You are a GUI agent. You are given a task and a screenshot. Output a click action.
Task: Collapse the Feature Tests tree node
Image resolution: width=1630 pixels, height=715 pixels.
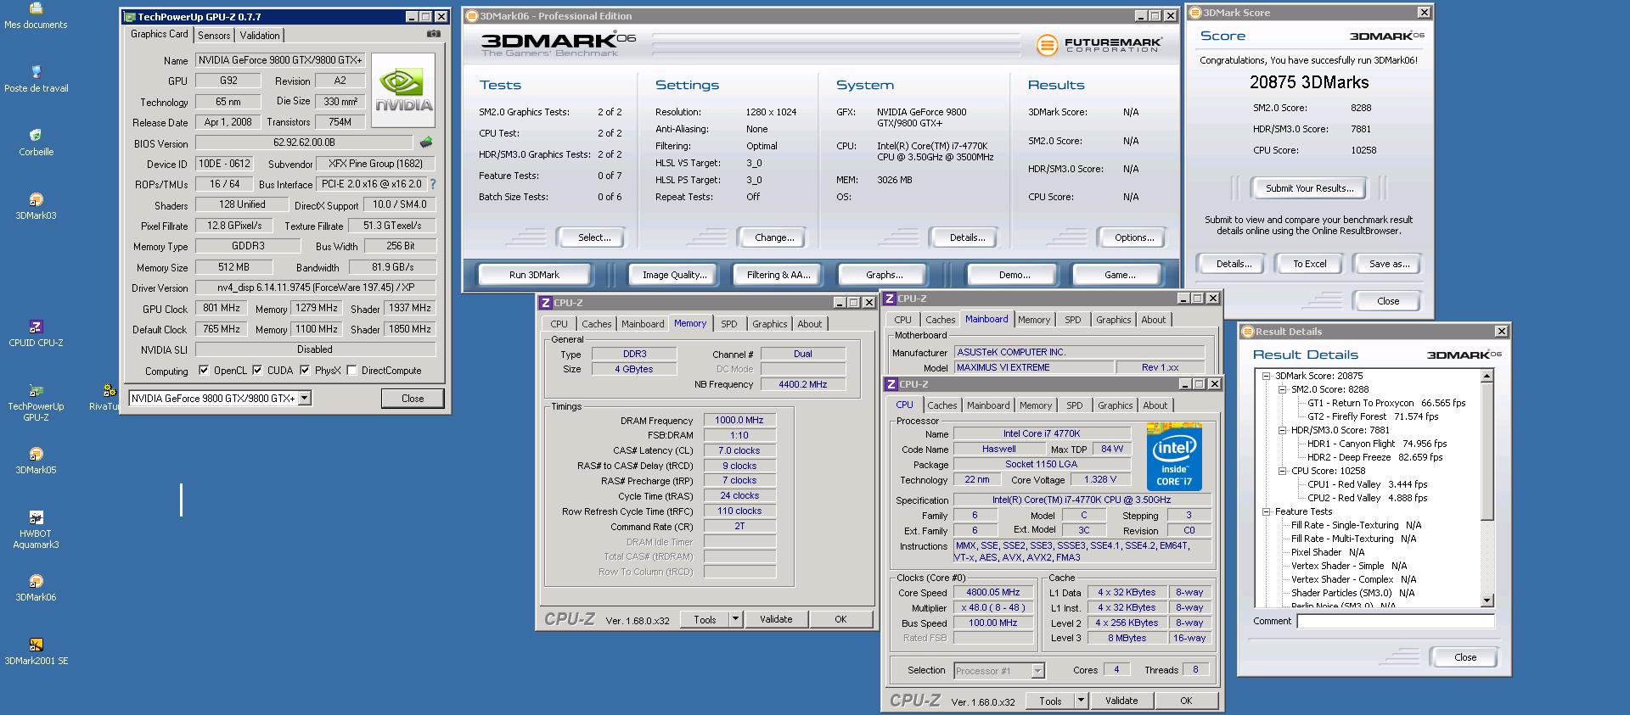coord(1266,511)
